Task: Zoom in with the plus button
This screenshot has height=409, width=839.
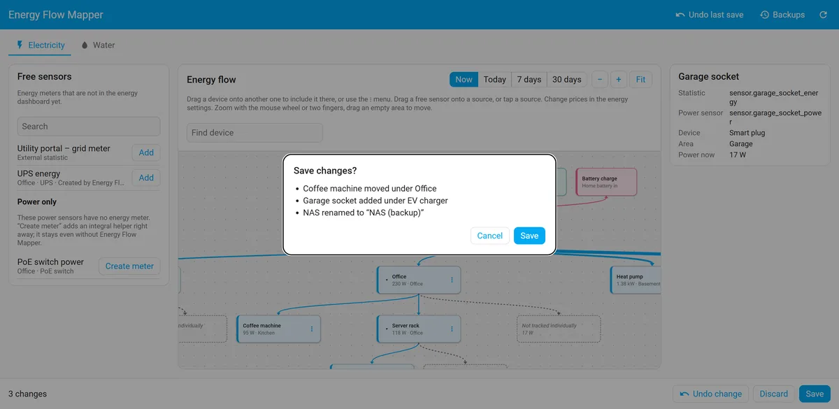Action: [619, 80]
